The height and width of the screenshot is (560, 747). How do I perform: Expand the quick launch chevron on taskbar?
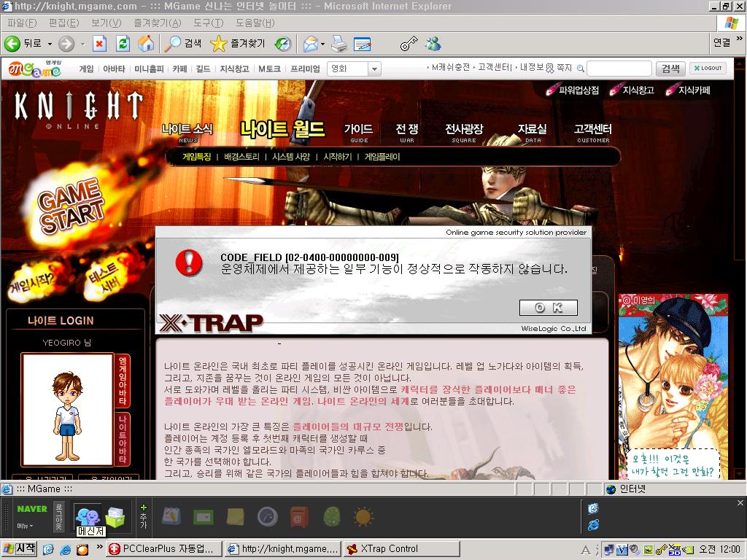[99, 547]
